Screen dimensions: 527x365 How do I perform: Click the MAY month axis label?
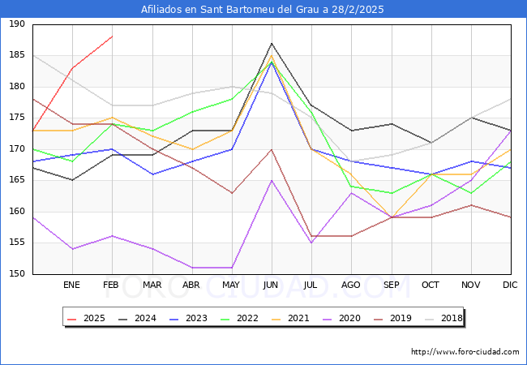click(x=231, y=285)
